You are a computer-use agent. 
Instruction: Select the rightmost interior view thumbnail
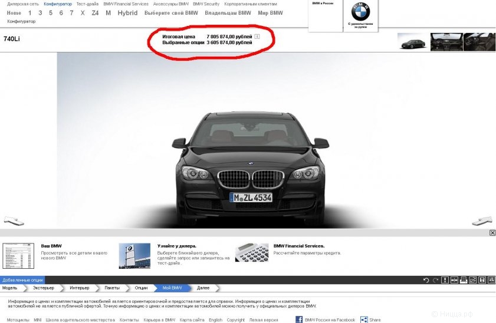479,42
